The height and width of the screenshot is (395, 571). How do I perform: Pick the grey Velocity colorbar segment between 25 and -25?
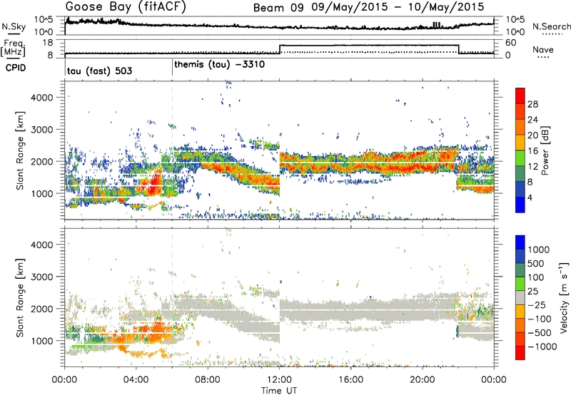[x=520, y=297]
